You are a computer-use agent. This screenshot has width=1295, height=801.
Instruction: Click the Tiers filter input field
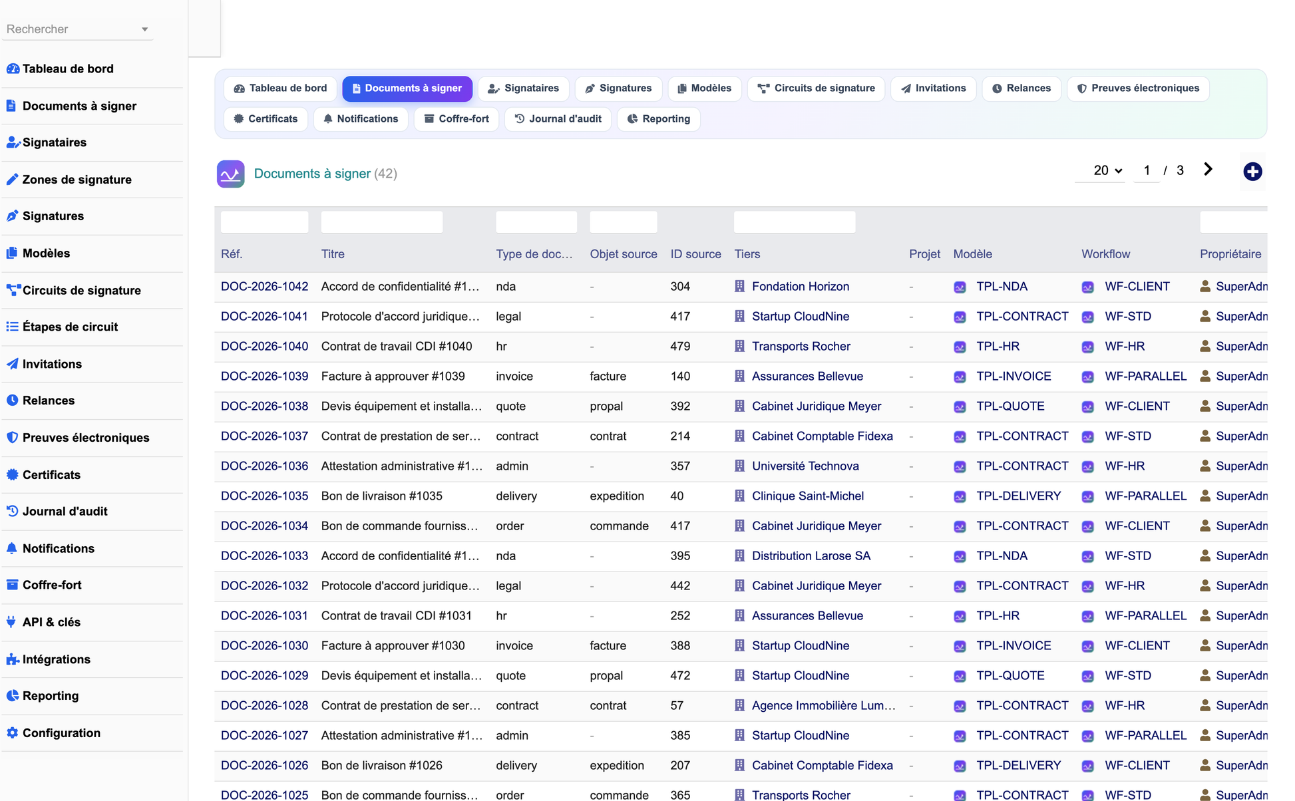click(x=794, y=222)
